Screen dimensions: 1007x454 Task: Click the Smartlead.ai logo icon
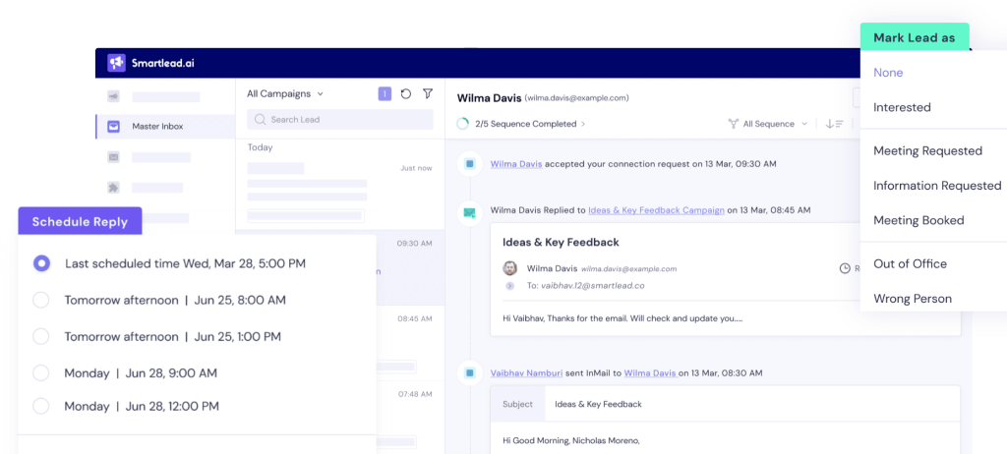[117, 63]
